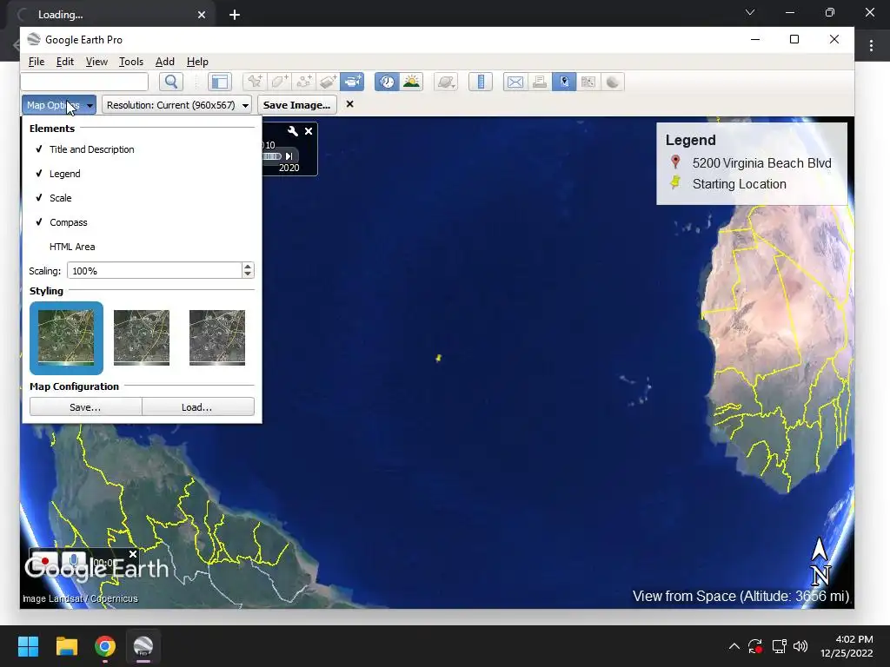Open the Resolution dropdown
The width and height of the screenshot is (890, 667).
177,105
